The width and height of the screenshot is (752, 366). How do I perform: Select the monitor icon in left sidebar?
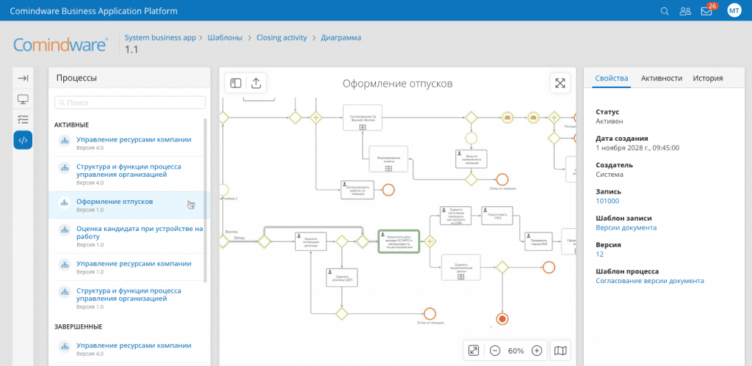pos(23,99)
